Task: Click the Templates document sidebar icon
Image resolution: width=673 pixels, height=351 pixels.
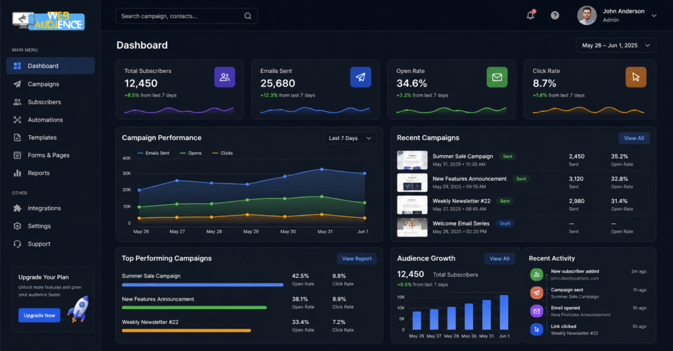Action: point(17,138)
